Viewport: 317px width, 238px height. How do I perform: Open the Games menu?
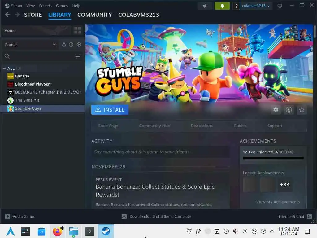pos(62,6)
